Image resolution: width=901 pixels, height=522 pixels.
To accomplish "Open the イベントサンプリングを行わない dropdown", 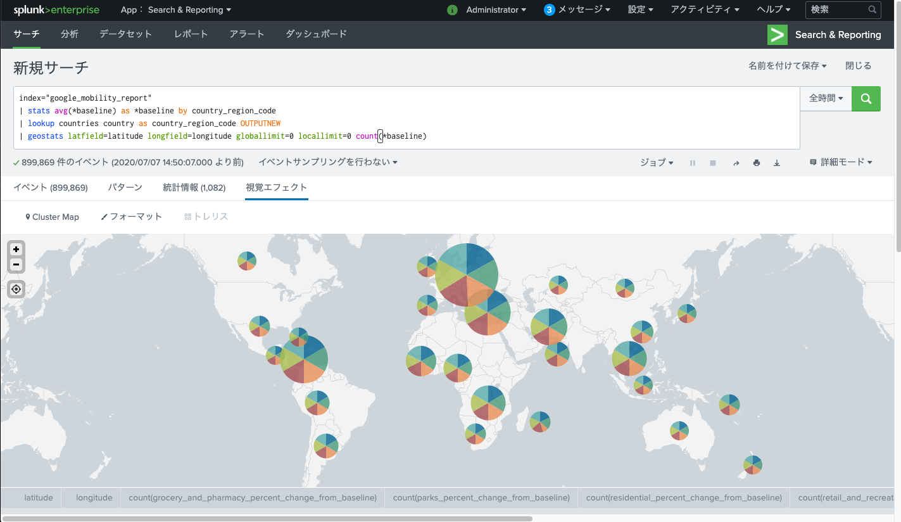I will click(328, 163).
